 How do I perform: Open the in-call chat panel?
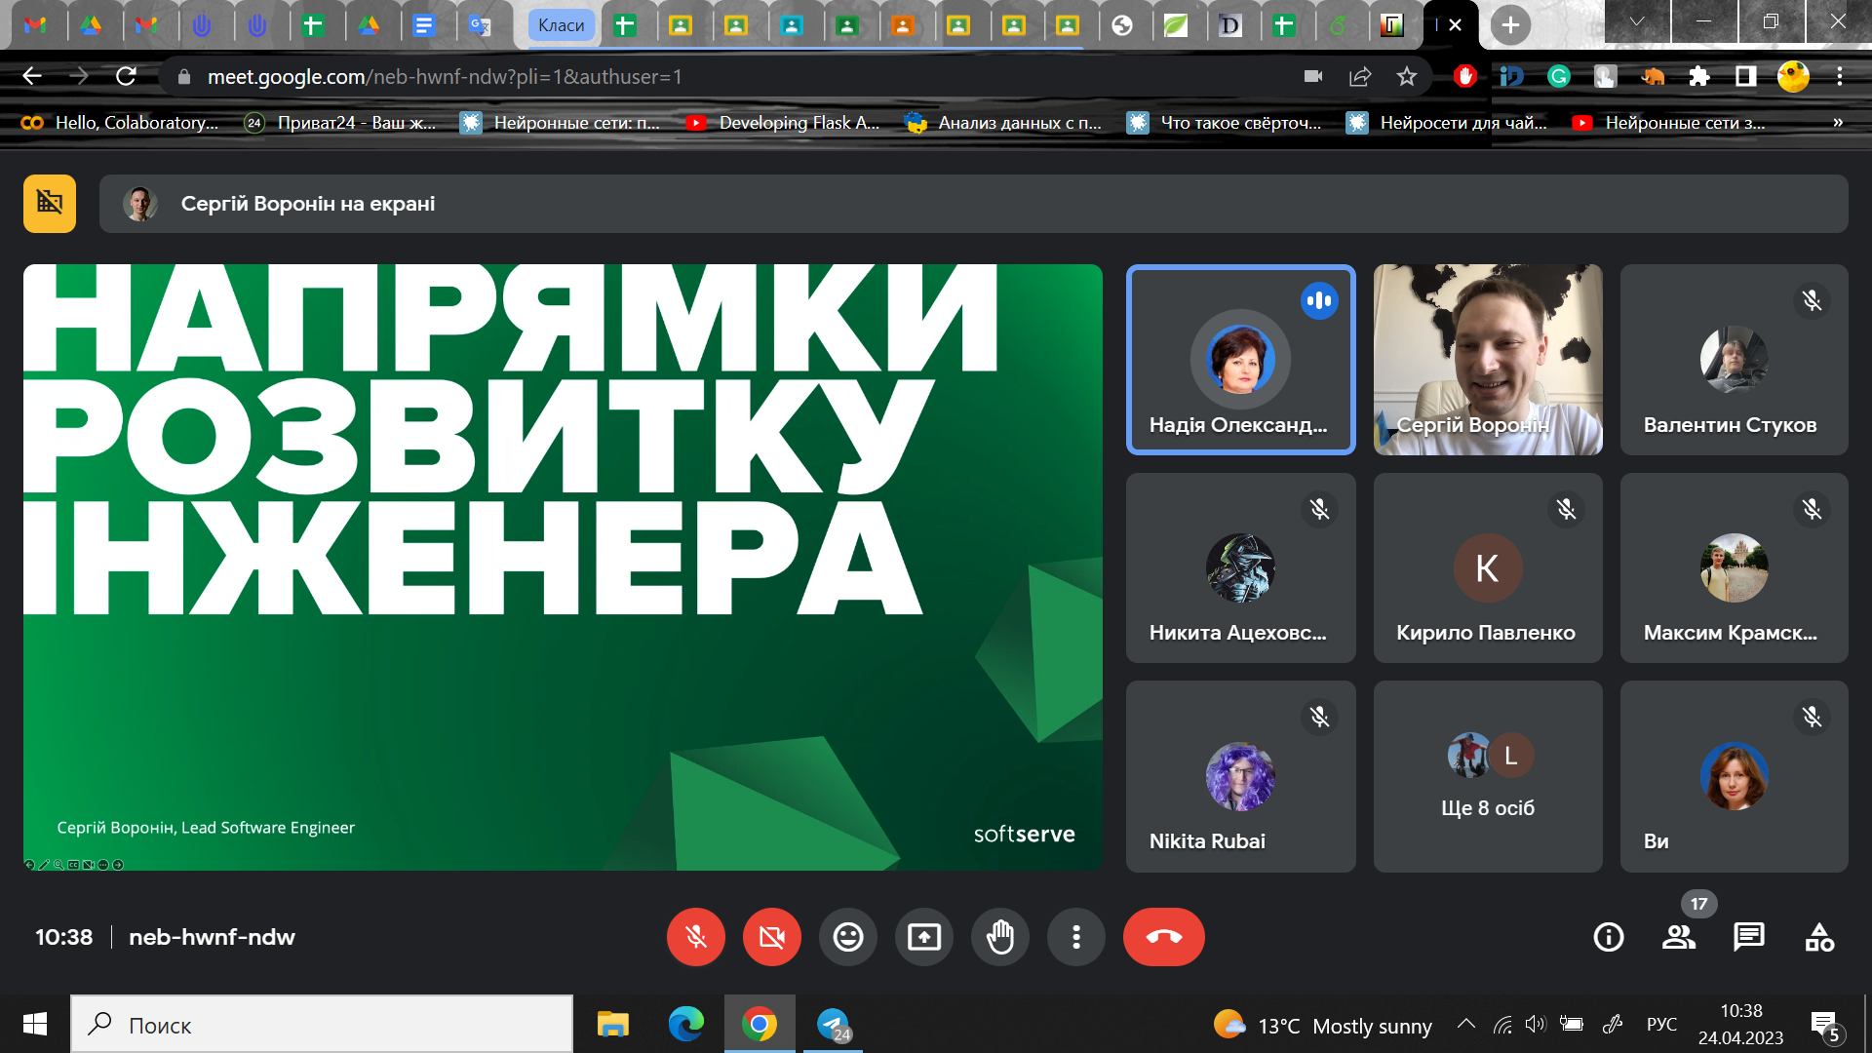coord(1748,937)
